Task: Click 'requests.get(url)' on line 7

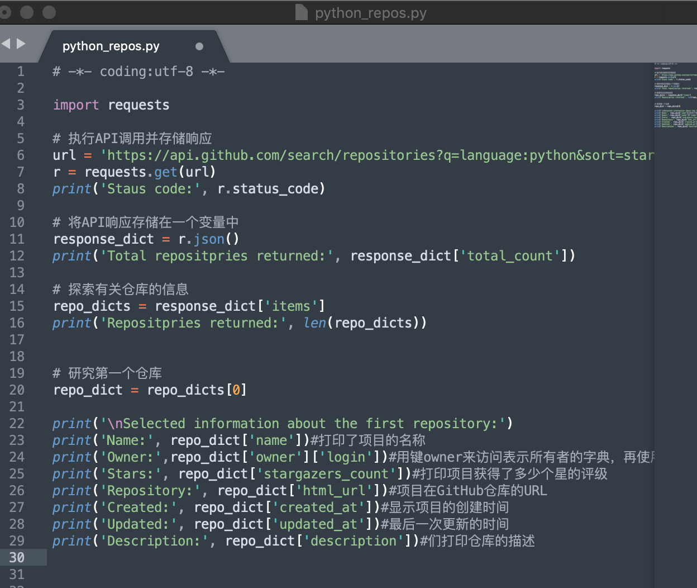Action: pos(150,172)
